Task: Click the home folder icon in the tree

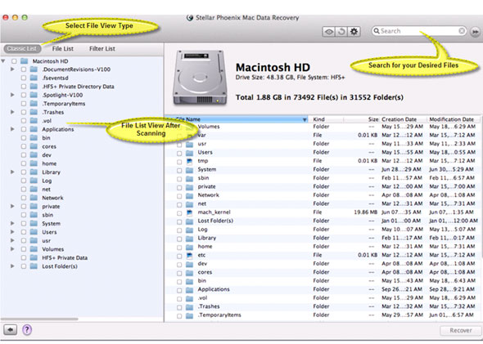Action: [34, 163]
